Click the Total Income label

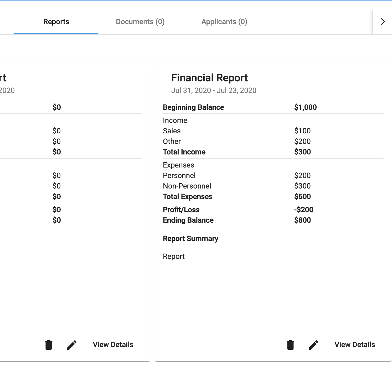[x=184, y=152]
